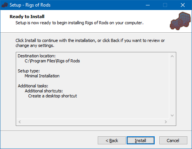Click the Setup type label in summary
Screen dimensions: 192x149
29,71
